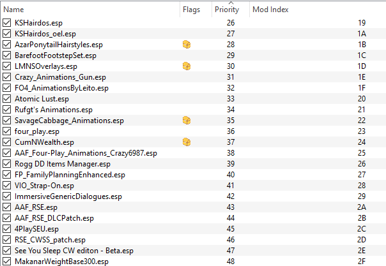The height and width of the screenshot is (266, 386).
Task: Select the SavageCabbage_Animations.esp plugin name
Action: click(69, 121)
